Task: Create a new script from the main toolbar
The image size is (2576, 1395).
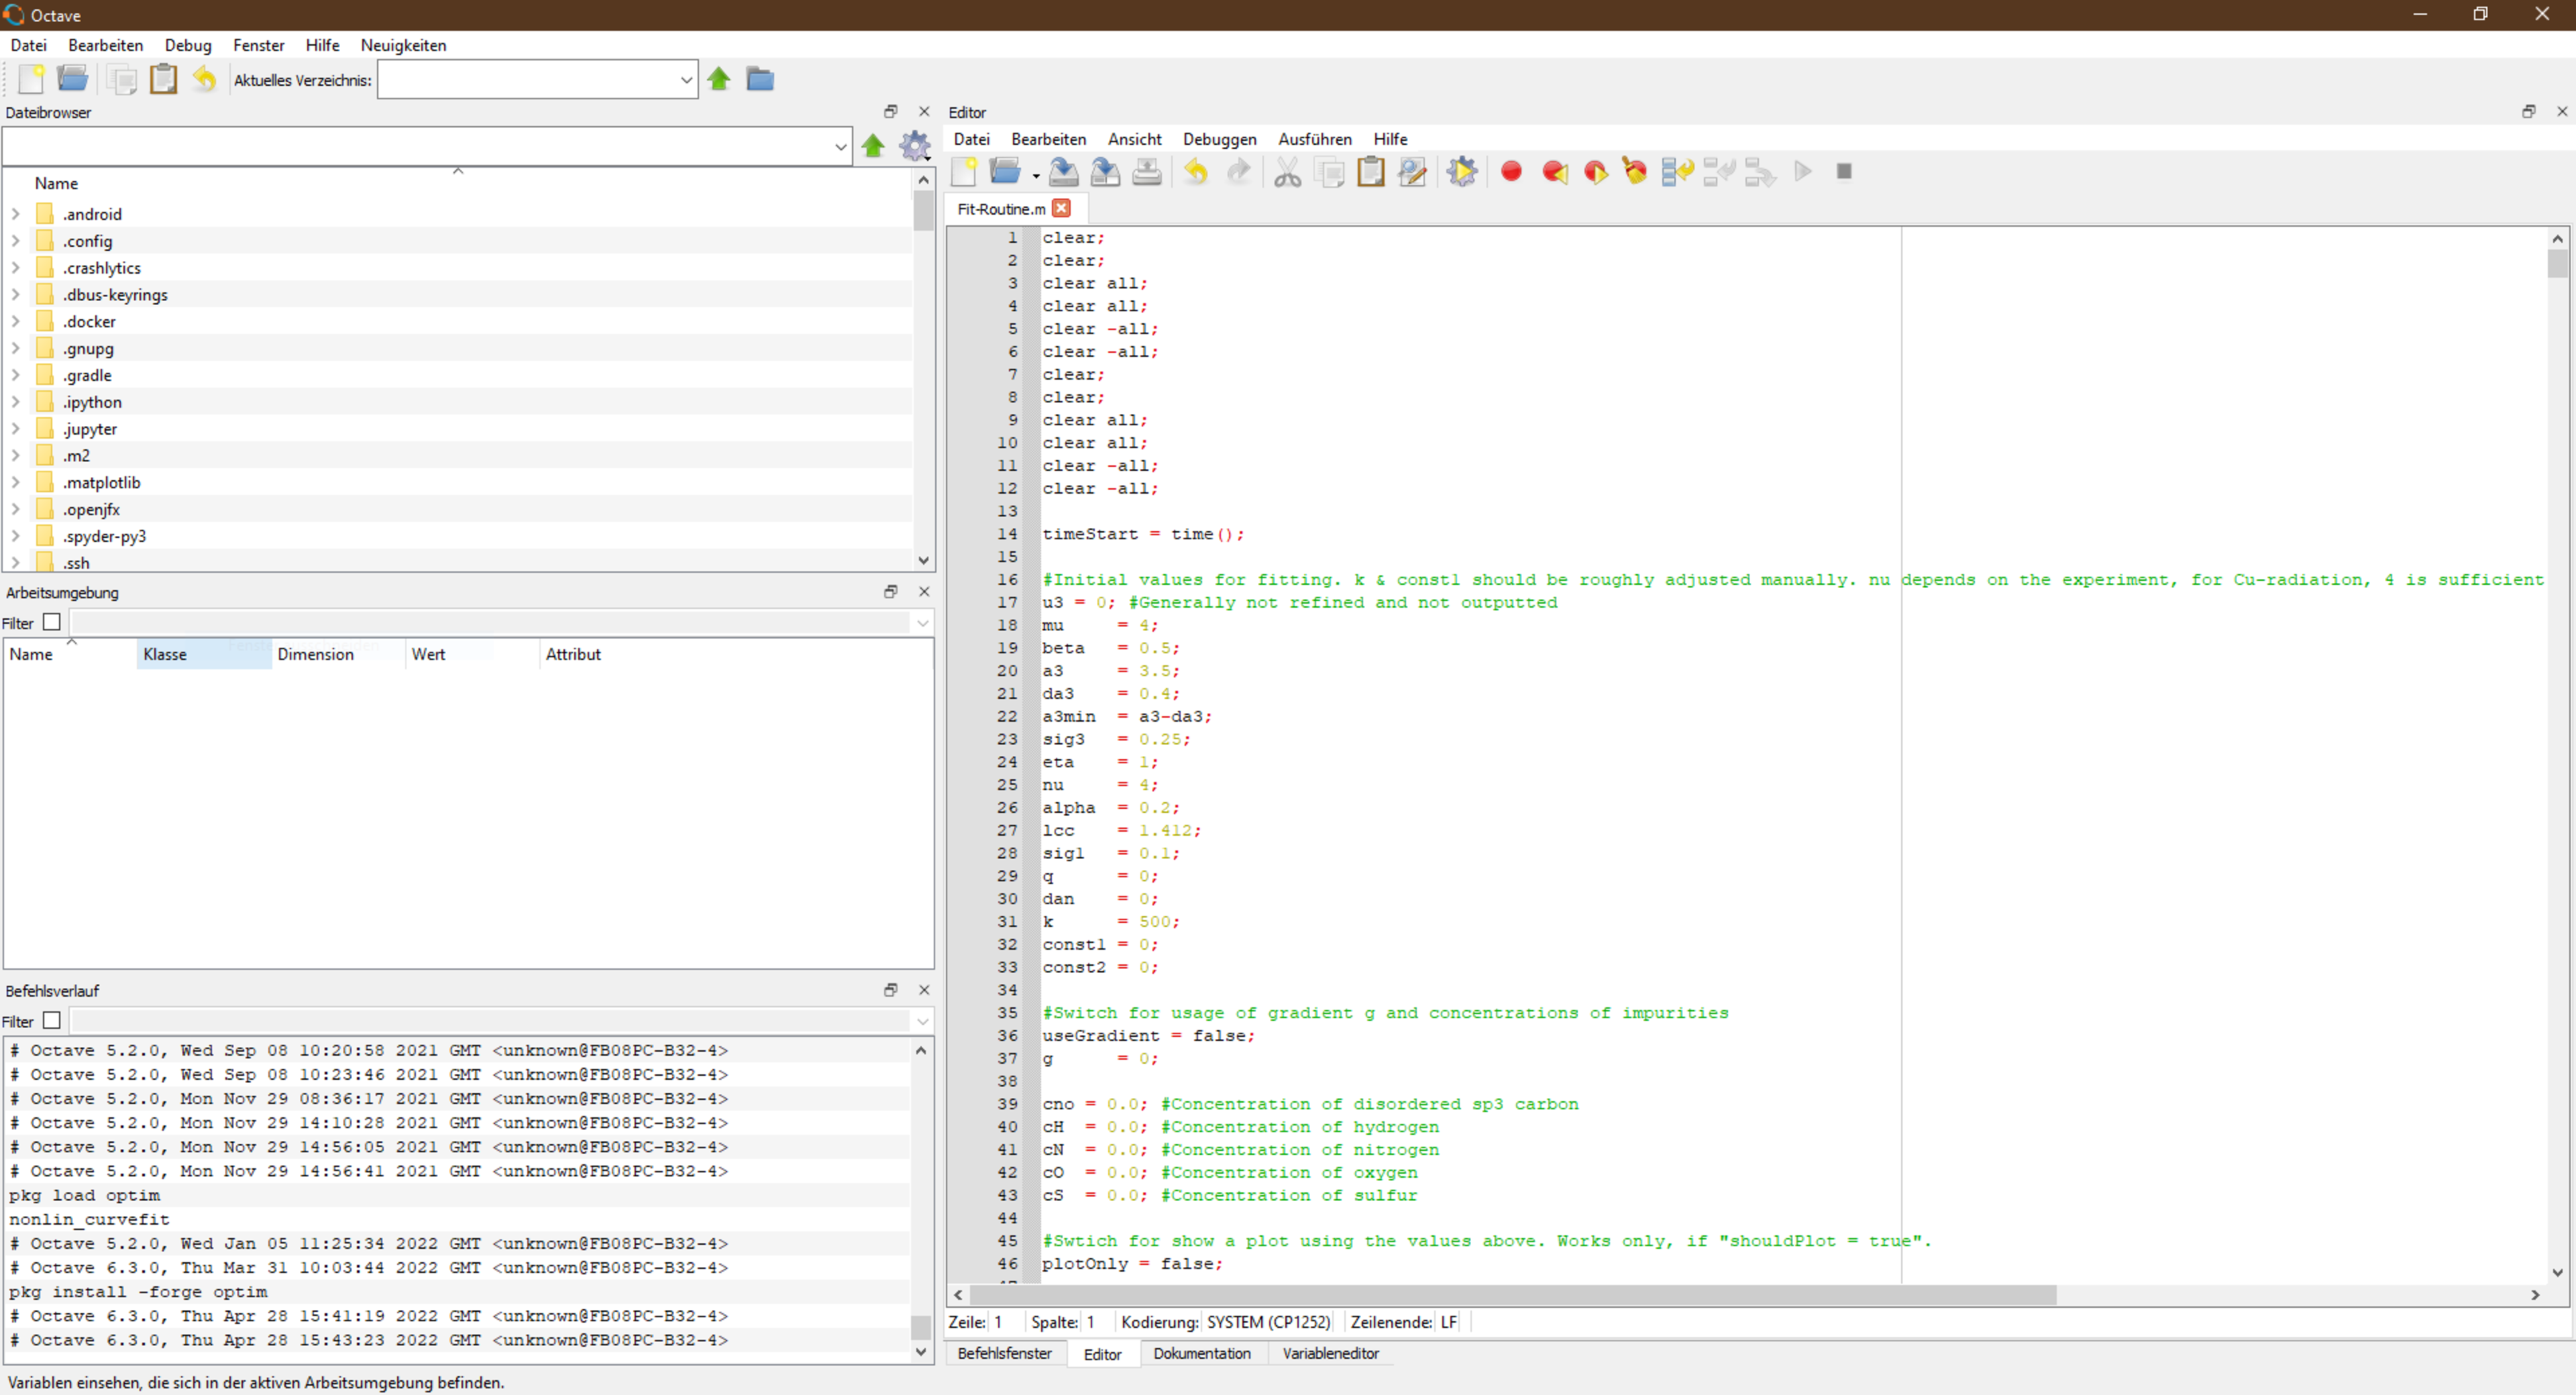Action: [31, 79]
